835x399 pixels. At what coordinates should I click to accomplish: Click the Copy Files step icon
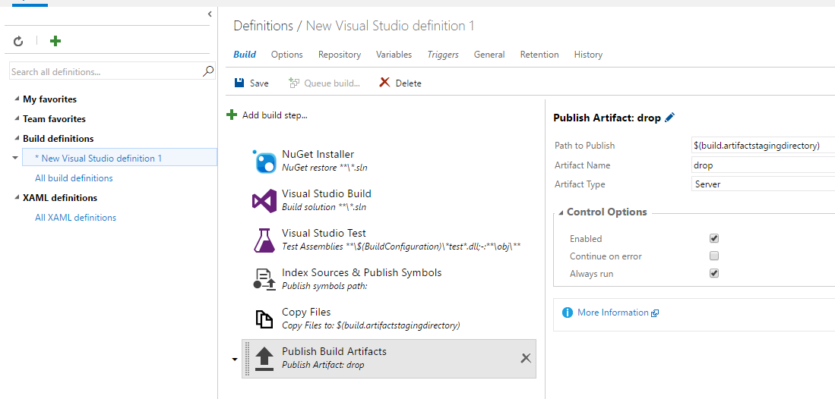(x=264, y=319)
